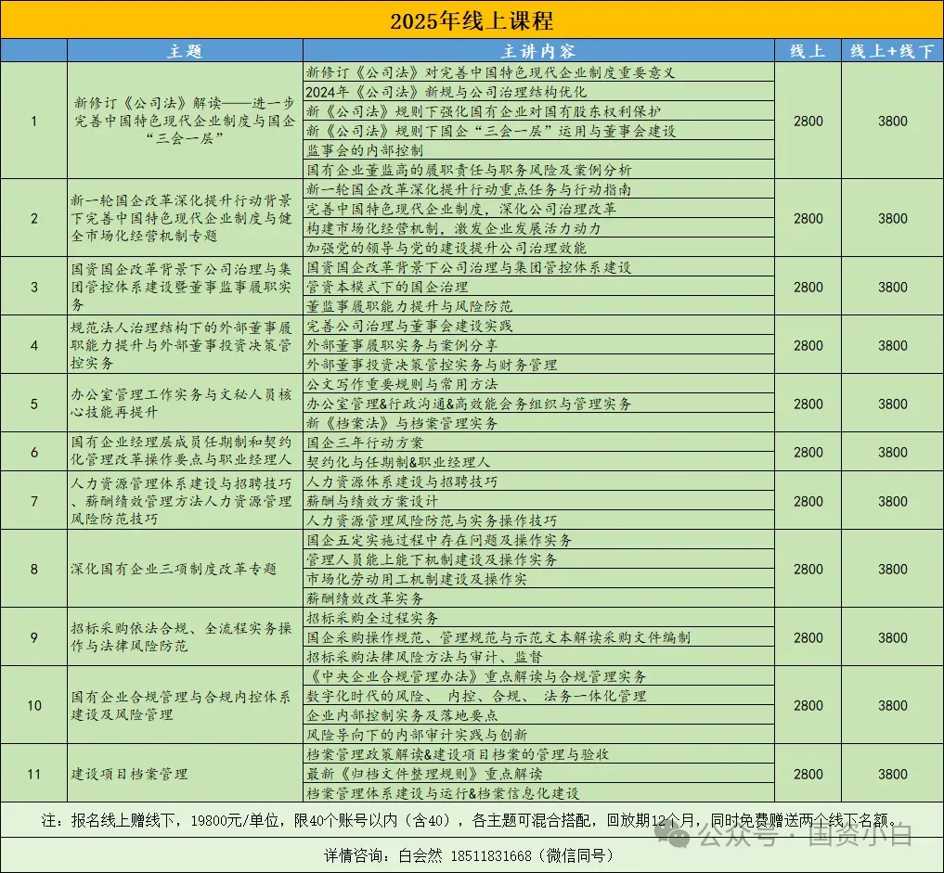The image size is (944, 873).
Task: Click the 3800 price for course 1
Action: (892, 121)
